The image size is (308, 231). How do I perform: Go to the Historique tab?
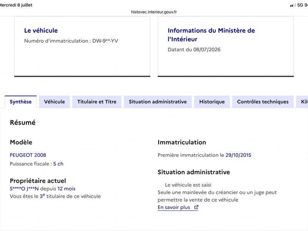click(x=212, y=102)
